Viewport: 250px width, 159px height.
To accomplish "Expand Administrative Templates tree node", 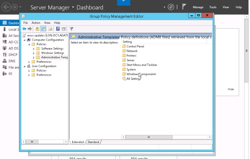I will [x=34, y=57].
